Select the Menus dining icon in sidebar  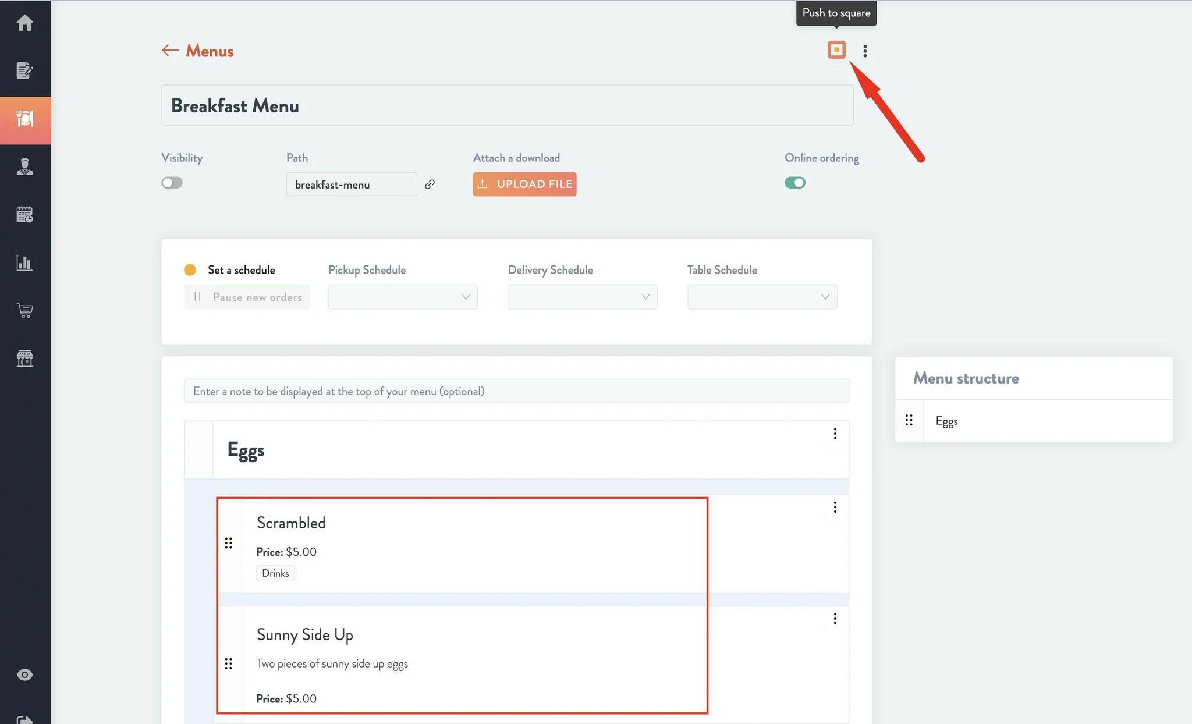25,119
